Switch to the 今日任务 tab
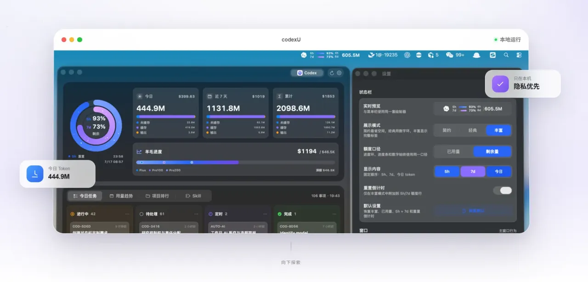 pyautogui.click(x=85, y=196)
